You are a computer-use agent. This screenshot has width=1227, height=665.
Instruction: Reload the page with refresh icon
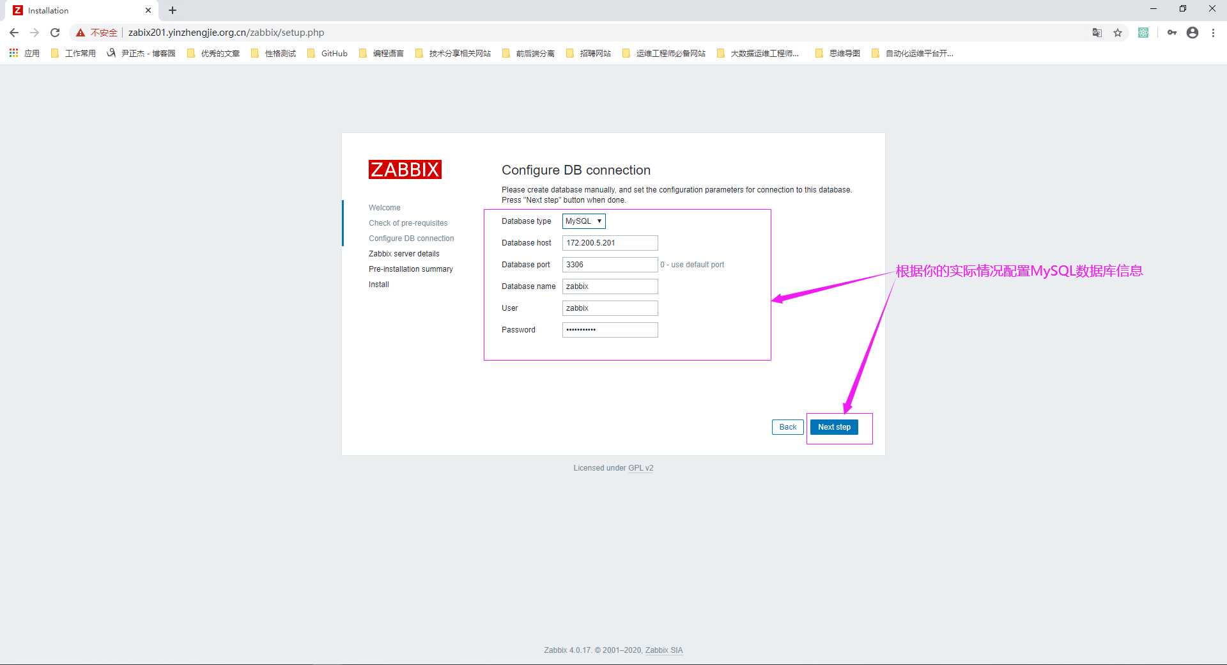point(55,33)
